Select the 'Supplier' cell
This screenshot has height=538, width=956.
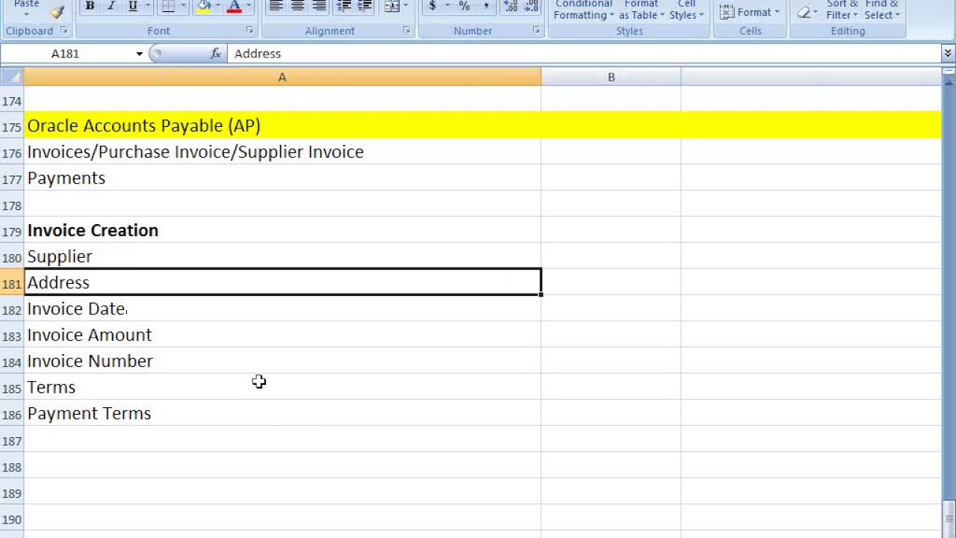(x=282, y=256)
